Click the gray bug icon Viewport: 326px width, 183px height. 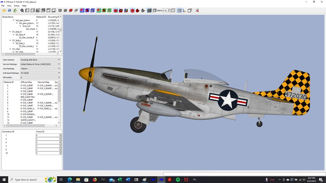(x=143, y=10)
